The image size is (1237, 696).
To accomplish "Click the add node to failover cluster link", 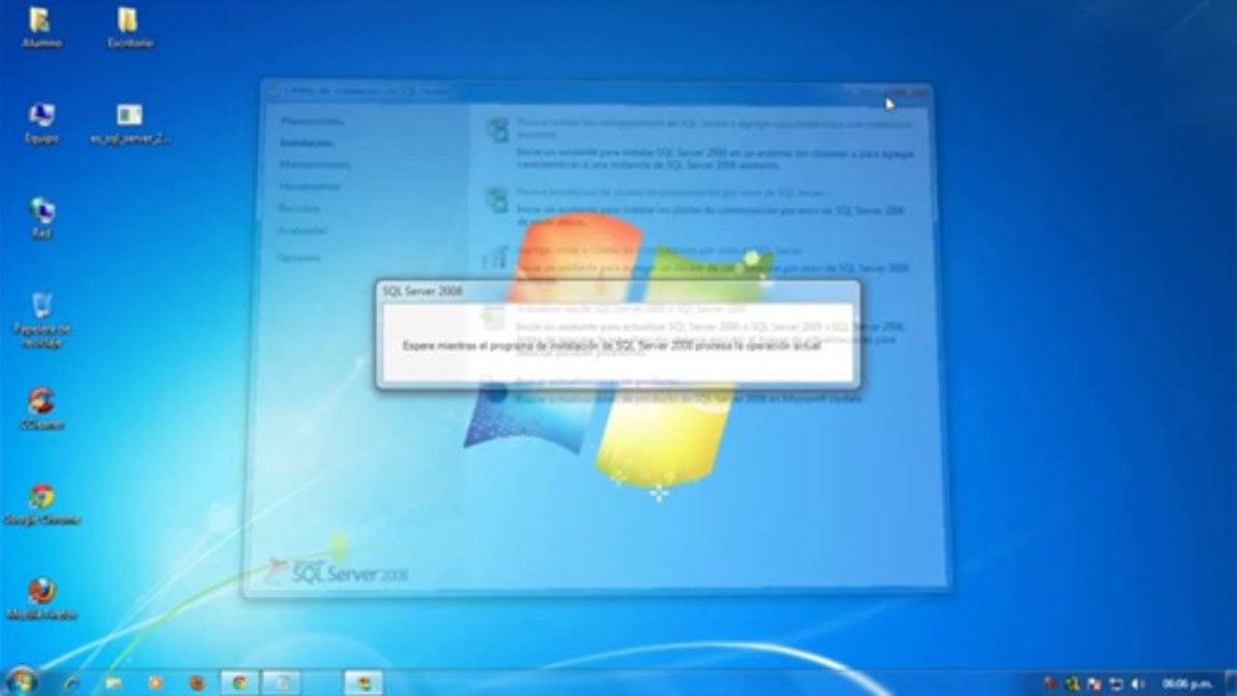I will 658,249.
